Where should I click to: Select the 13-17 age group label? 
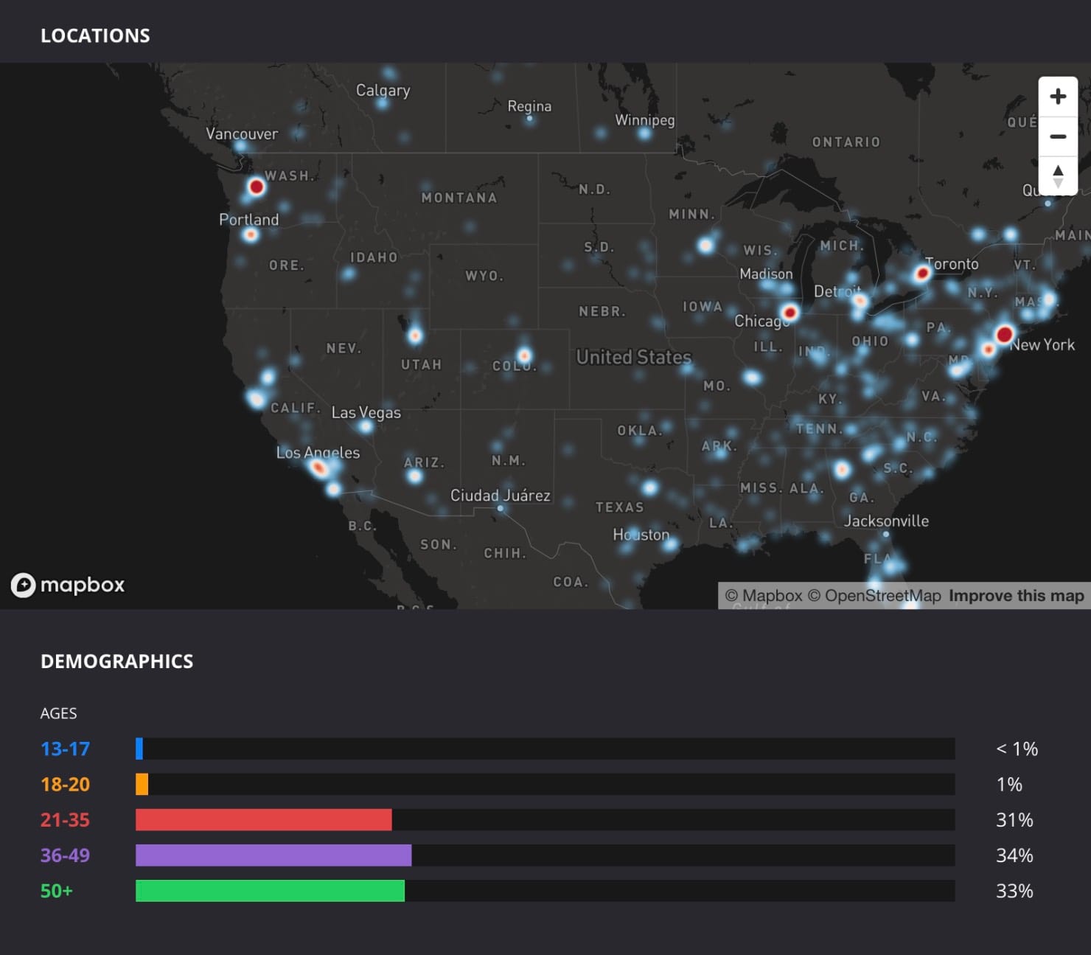click(65, 749)
